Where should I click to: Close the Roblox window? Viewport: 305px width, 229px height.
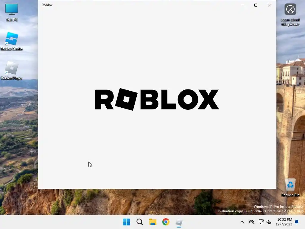coord(269,5)
